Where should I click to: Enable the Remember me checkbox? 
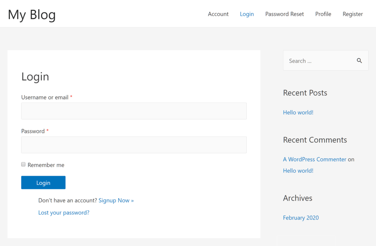23,164
